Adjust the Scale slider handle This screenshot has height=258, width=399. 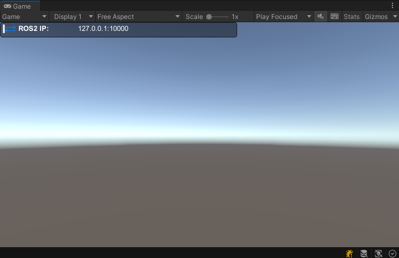(209, 17)
